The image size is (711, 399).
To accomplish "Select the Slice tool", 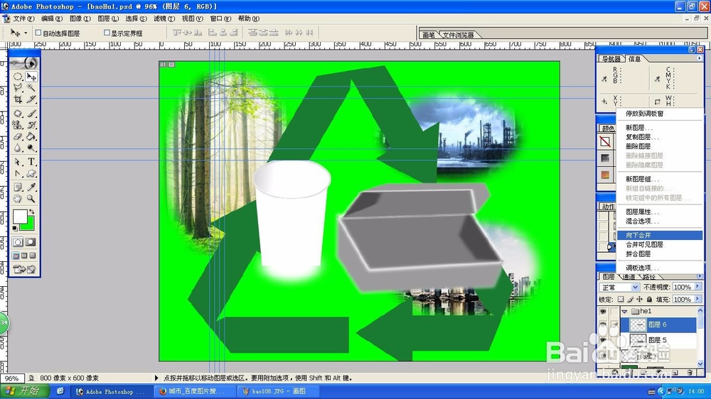I will [x=31, y=99].
